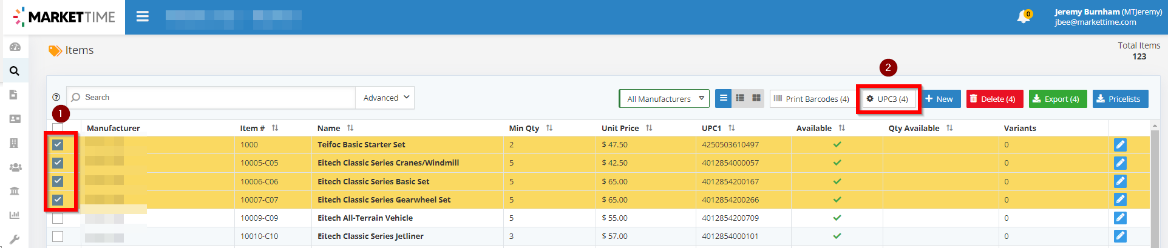This screenshot has width=1168, height=248.
Task: Switch to compact list view icon
Action: point(723,98)
